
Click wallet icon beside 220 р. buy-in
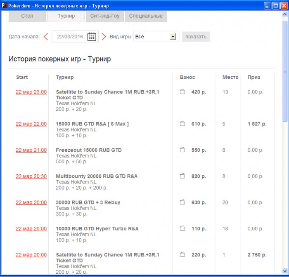point(182,254)
